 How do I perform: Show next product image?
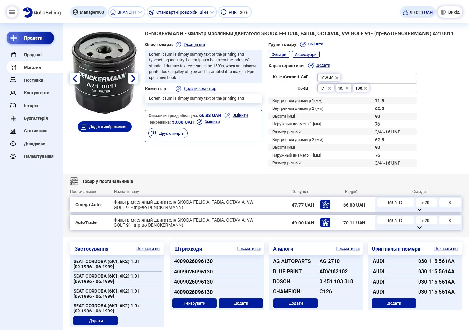133,78
